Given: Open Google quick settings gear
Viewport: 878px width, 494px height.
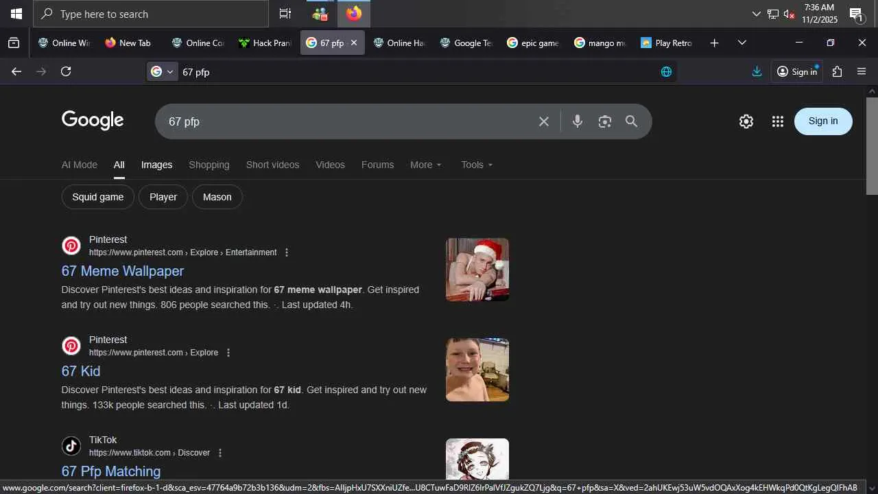Looking at the screenshot, I should [746, 121].
